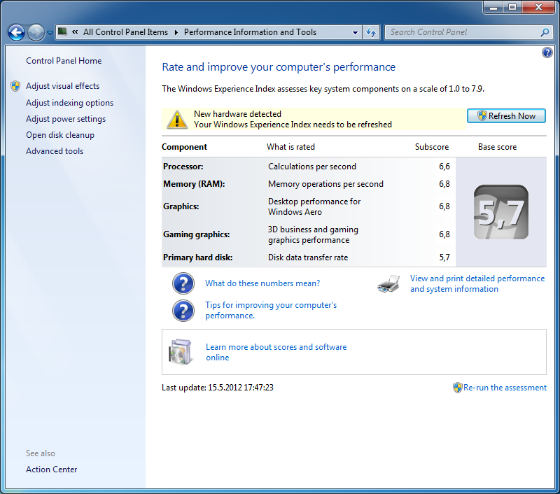This screenshot has width=560, height=494.
Task: Click the 5,7 base score badge
Action: click(x=500, y=212)
